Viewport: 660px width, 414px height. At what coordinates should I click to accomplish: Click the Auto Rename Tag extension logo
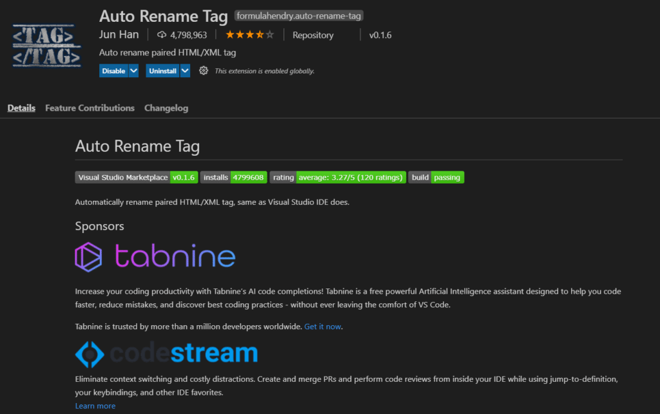pos(46,46)
